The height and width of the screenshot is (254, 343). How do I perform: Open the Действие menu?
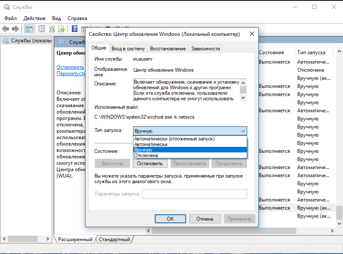(x=34, y=18)
